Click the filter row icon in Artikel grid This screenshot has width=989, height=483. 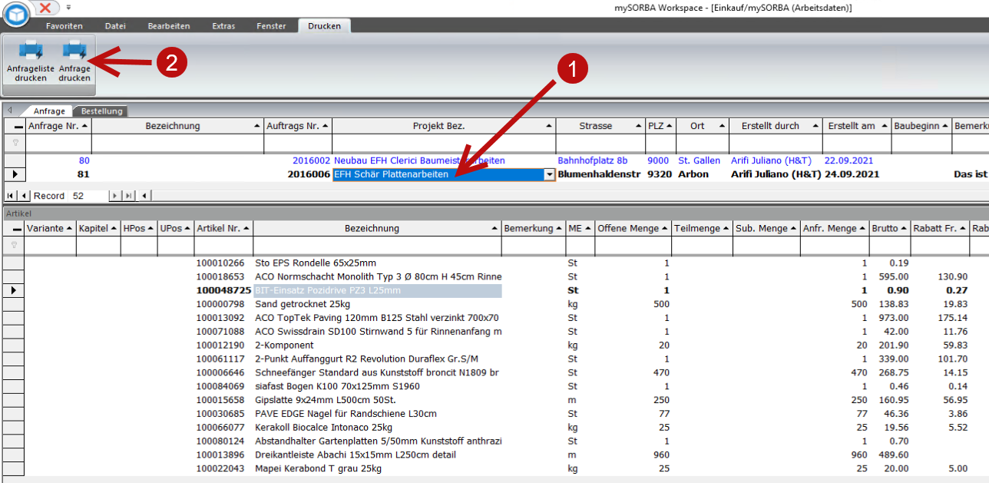click(15, 245)
